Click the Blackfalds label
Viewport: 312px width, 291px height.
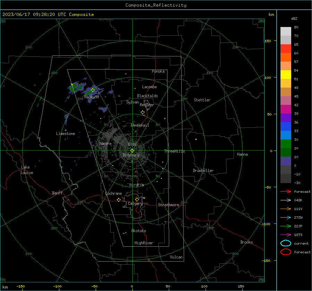[147, 96]
